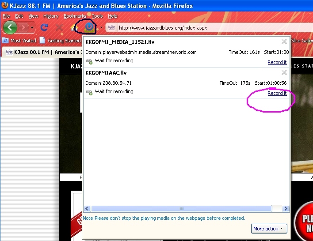This screenshot has height=241, width=313.
Task: Remove KKGOFM1AAC.flv entry with its X
Action: [x=284, y=72]
